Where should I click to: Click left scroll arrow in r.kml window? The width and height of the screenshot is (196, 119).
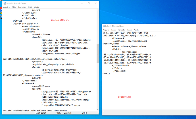(103, 111)
